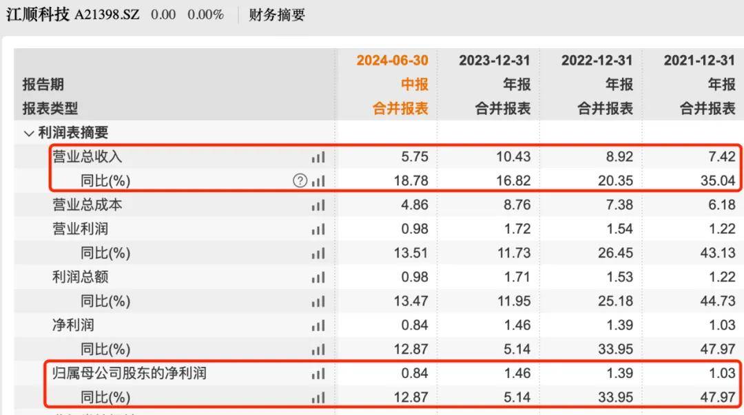Click 营业总收入 value 5.75
The height and width of the screenshot is (415, 744).
pos(415,156)
